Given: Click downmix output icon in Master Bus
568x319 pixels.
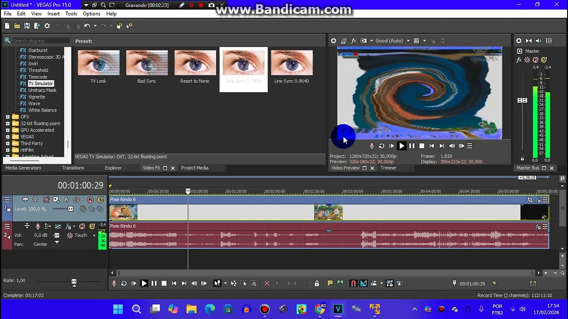Looking at the screenshot, I should pos(529,41).
